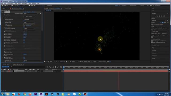Take a snapshot with camera icon
Viewport: 171px width, 96px height.
click(67, 62)
